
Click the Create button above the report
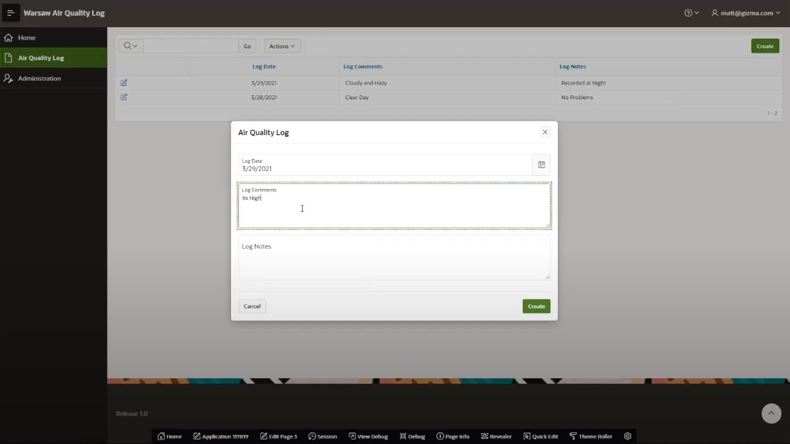[765, 46]
